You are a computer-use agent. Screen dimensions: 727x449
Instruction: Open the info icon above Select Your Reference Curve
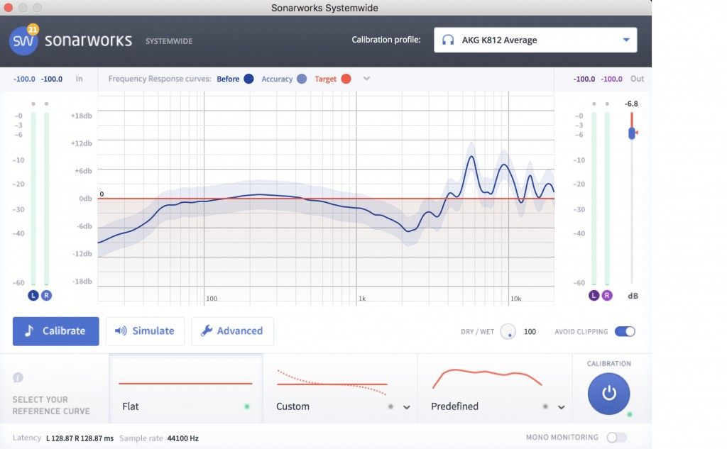18,377
